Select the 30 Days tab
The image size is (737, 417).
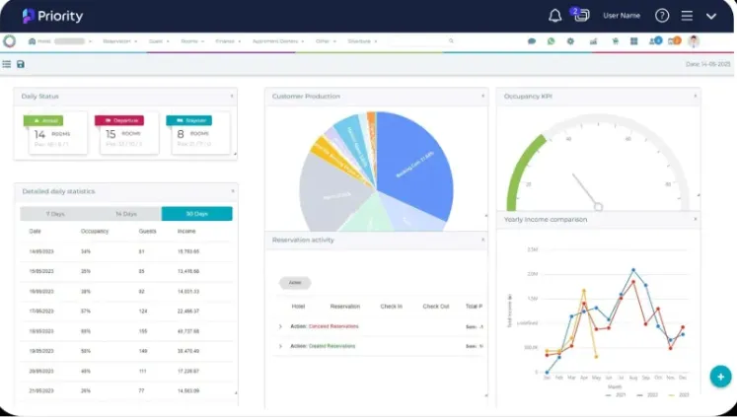(x=196, y=214)
